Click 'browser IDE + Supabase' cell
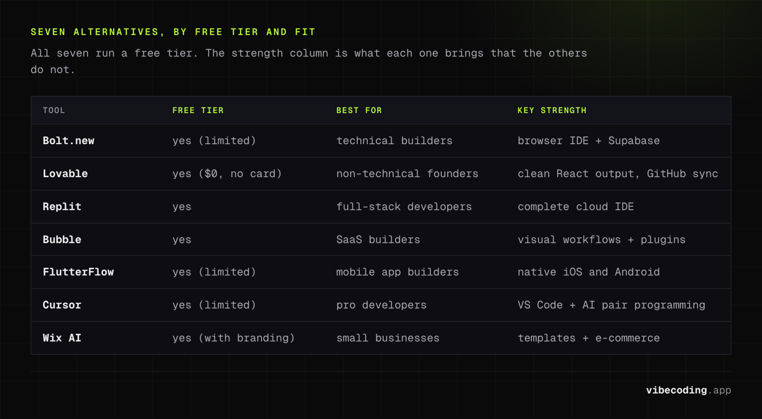Screen dimensions: 762x419 click(x=589, y=141)
